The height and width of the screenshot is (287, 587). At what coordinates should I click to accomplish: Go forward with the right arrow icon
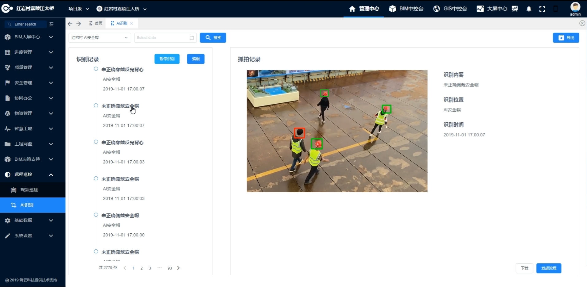[79, 24]
